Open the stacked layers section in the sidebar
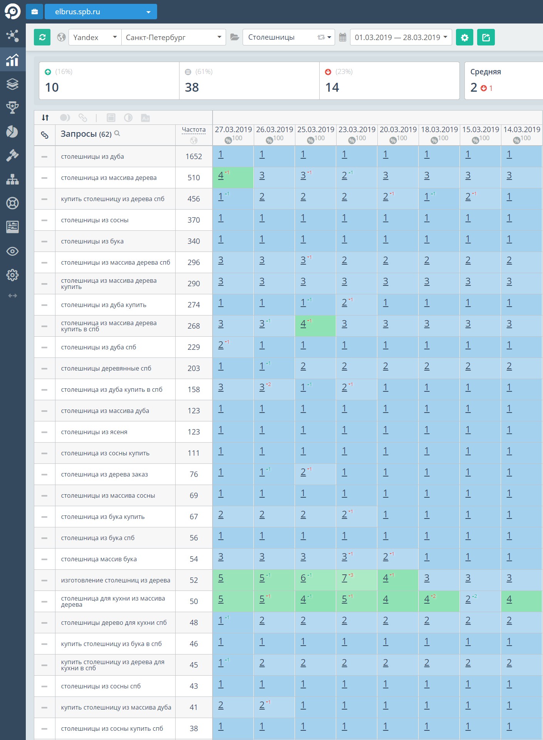 pyautogui.click(x=12, y=84)
